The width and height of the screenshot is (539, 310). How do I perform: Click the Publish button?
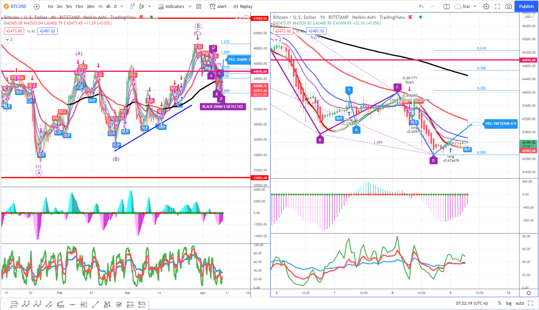tap(526, 6)
